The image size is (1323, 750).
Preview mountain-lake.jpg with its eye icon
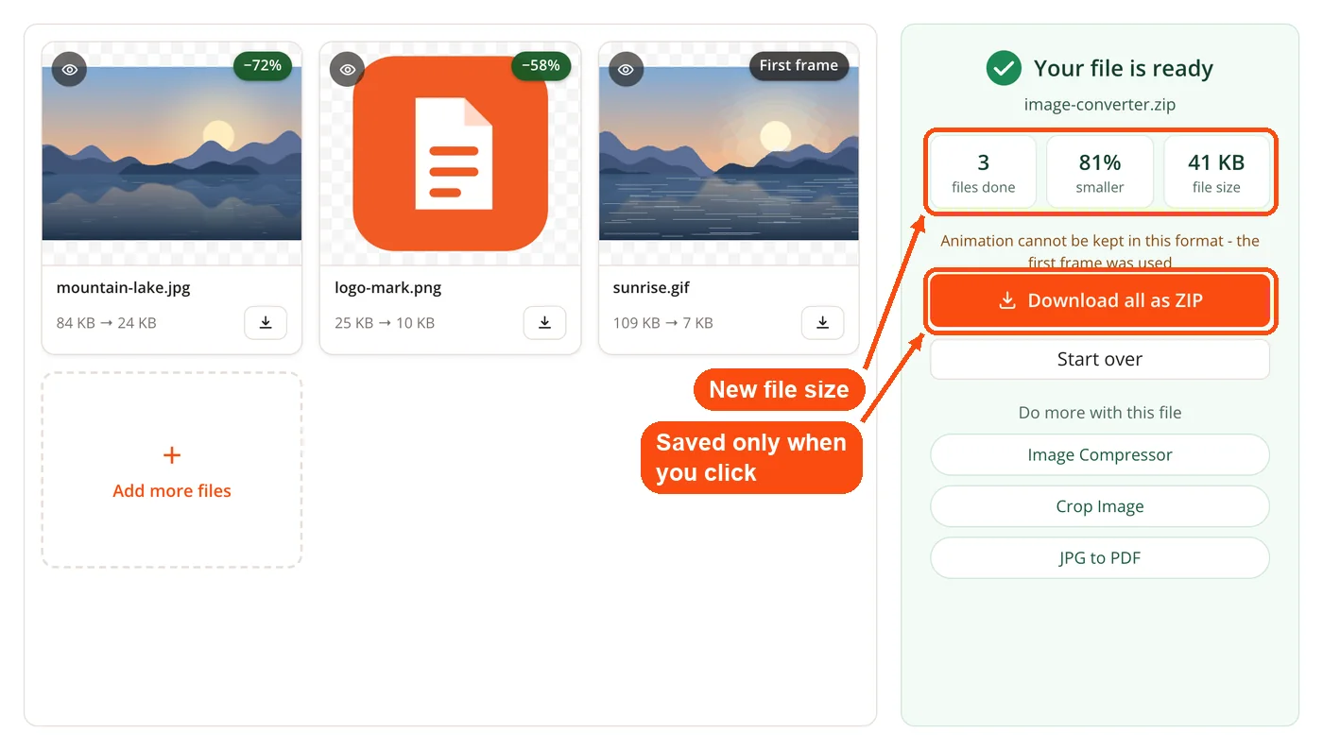(69, 70)
